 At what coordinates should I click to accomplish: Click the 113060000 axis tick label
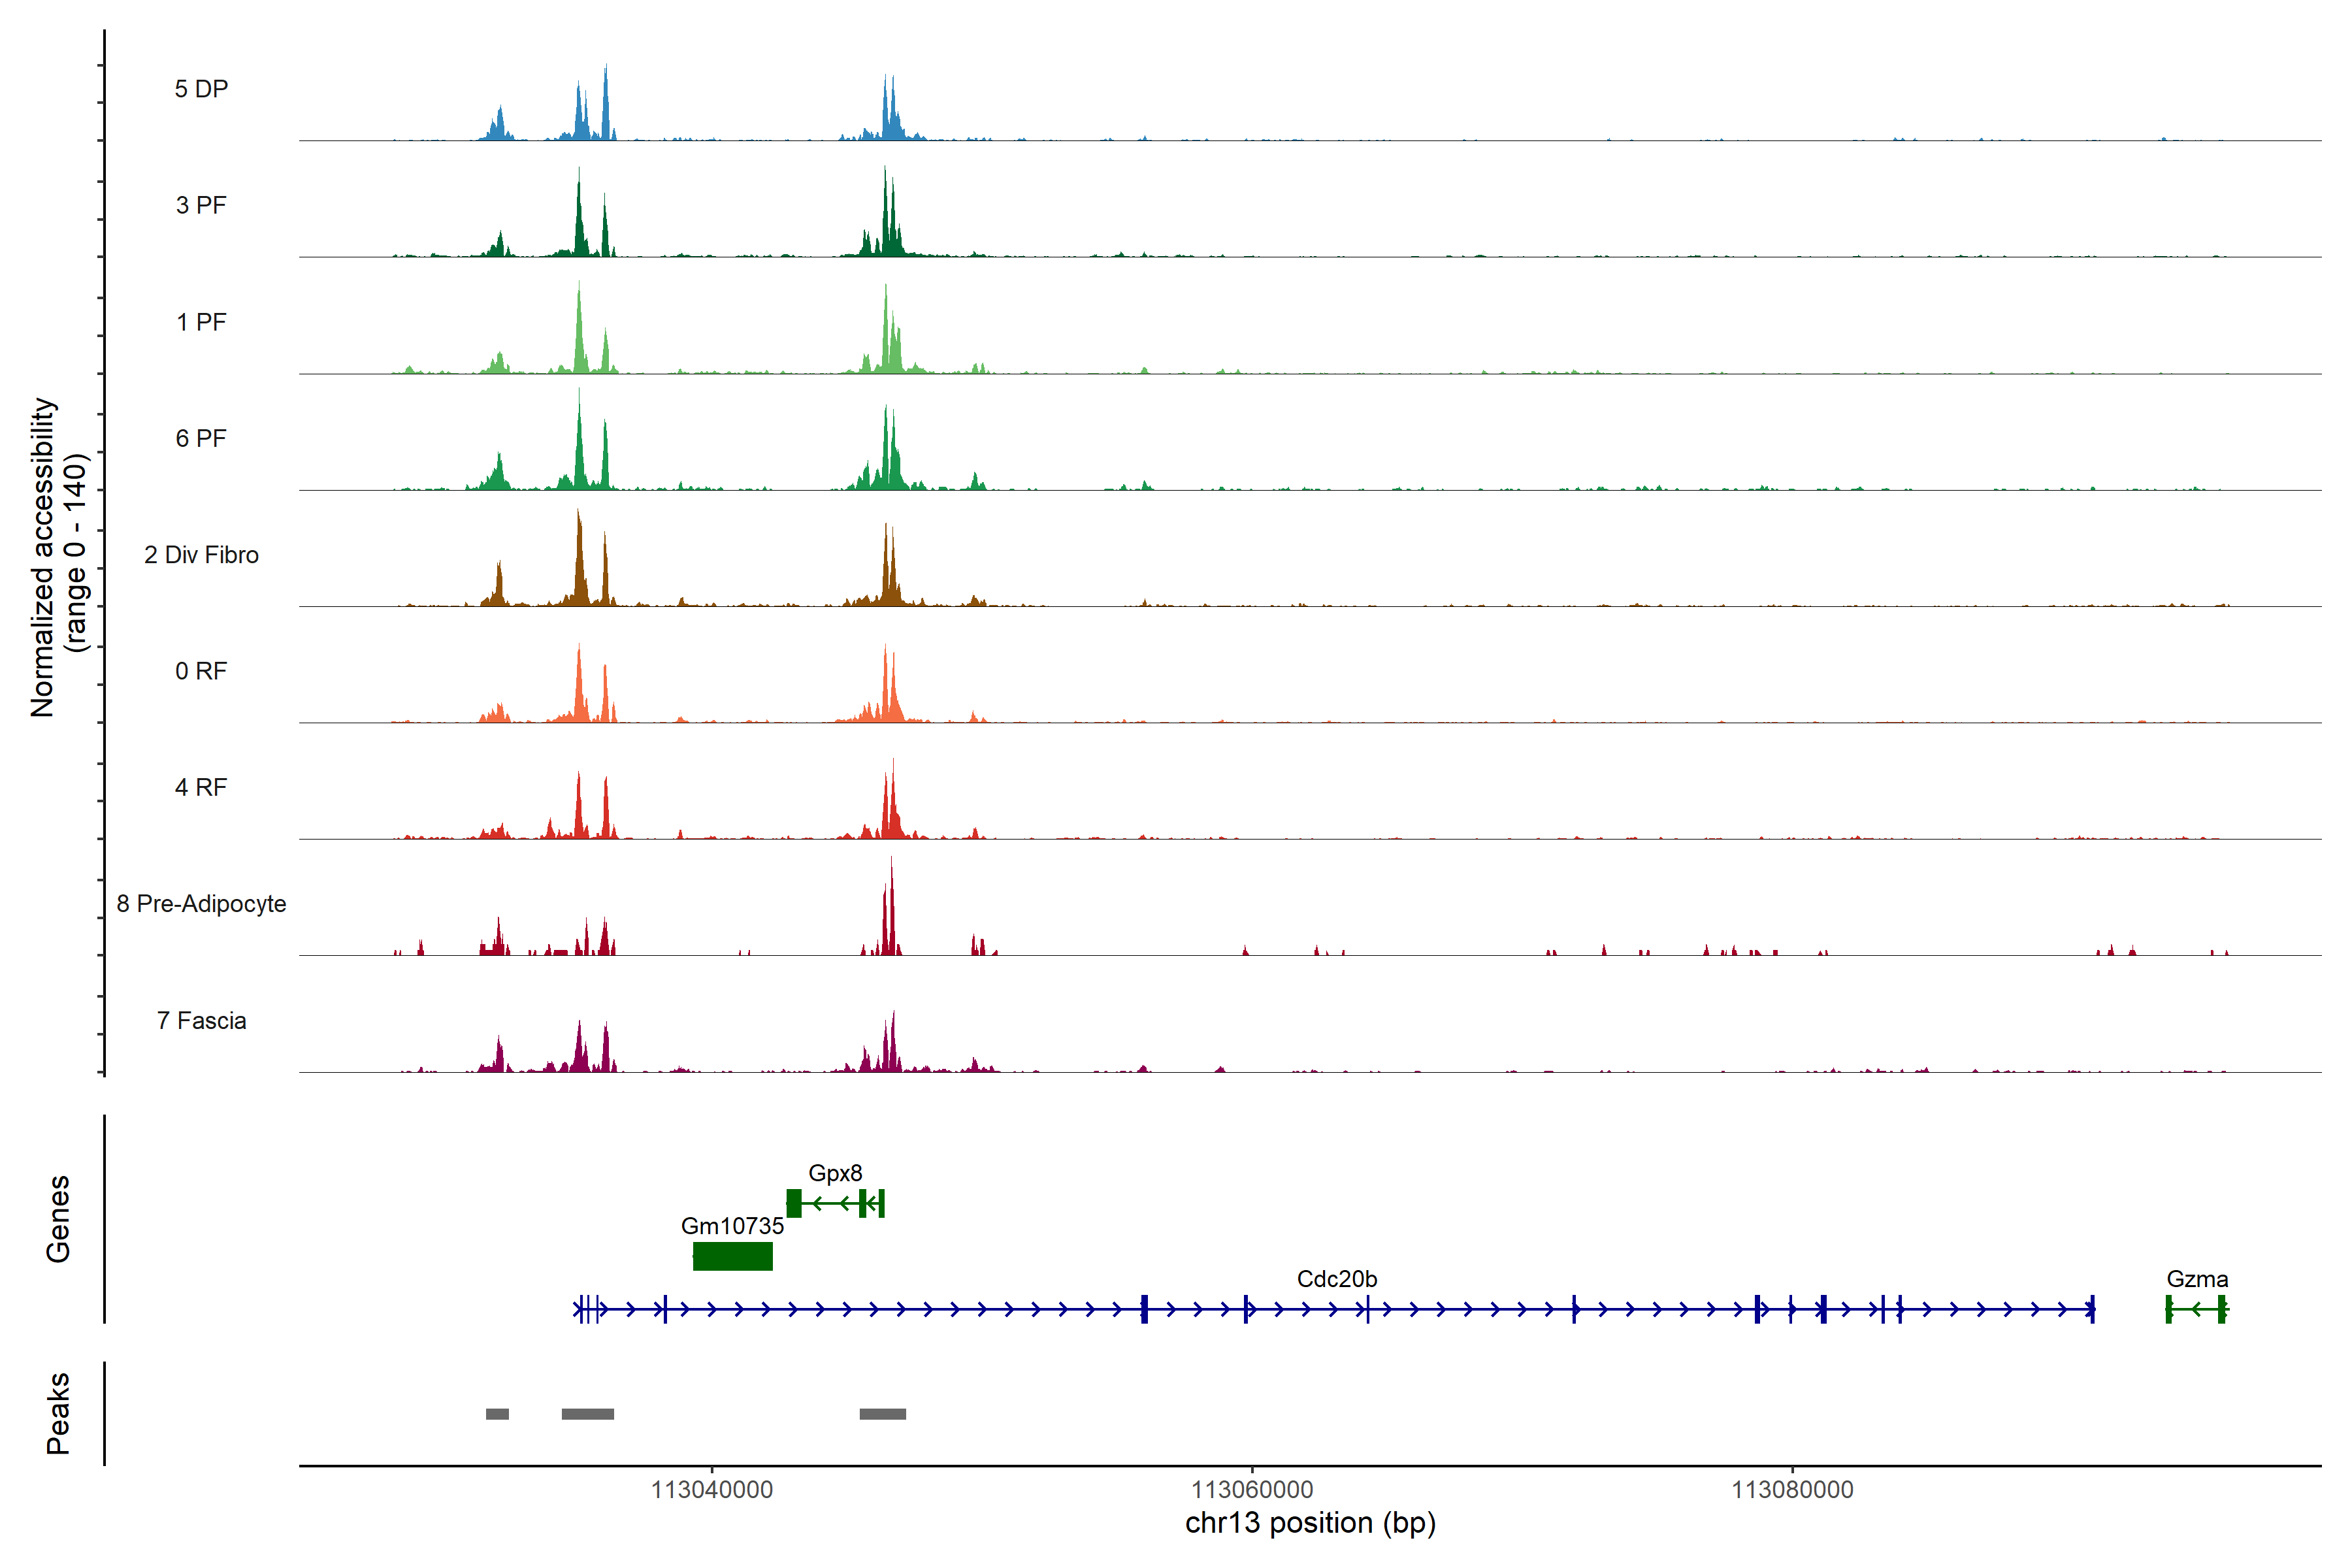(1252, 1490)
